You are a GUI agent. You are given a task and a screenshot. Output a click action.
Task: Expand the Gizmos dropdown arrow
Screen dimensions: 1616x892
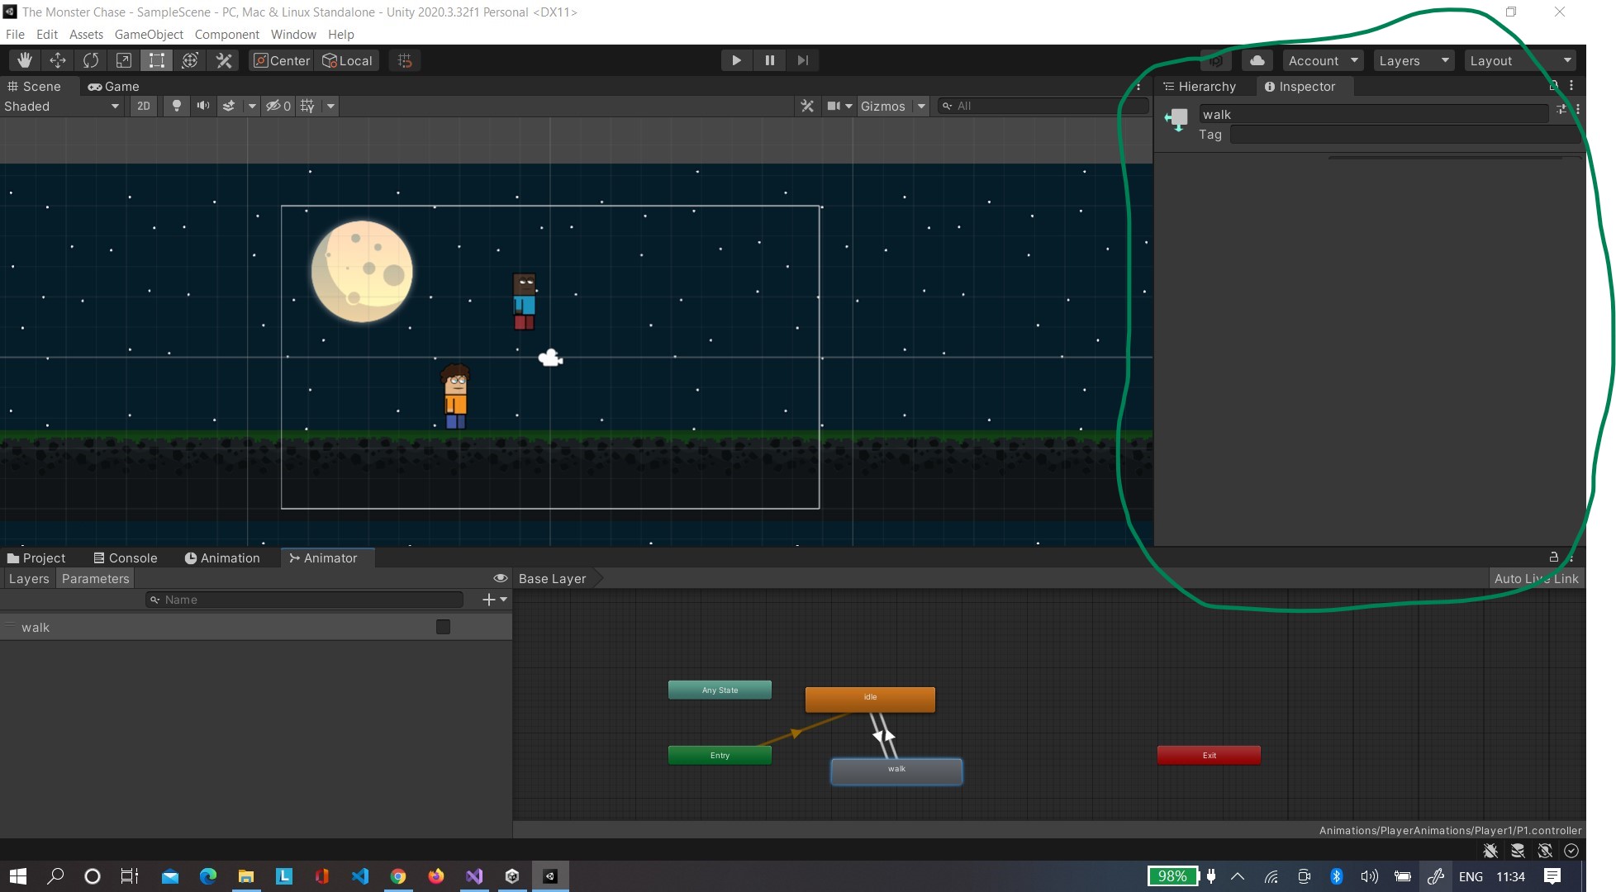[921, 106]
